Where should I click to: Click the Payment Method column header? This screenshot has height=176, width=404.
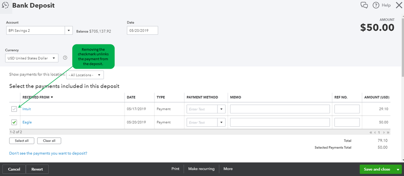tap(202, 97)
